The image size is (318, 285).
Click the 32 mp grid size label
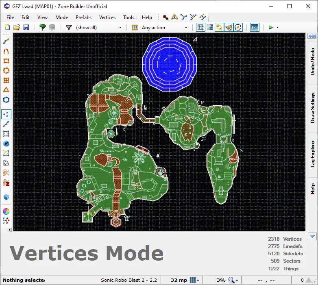[179, 280]
